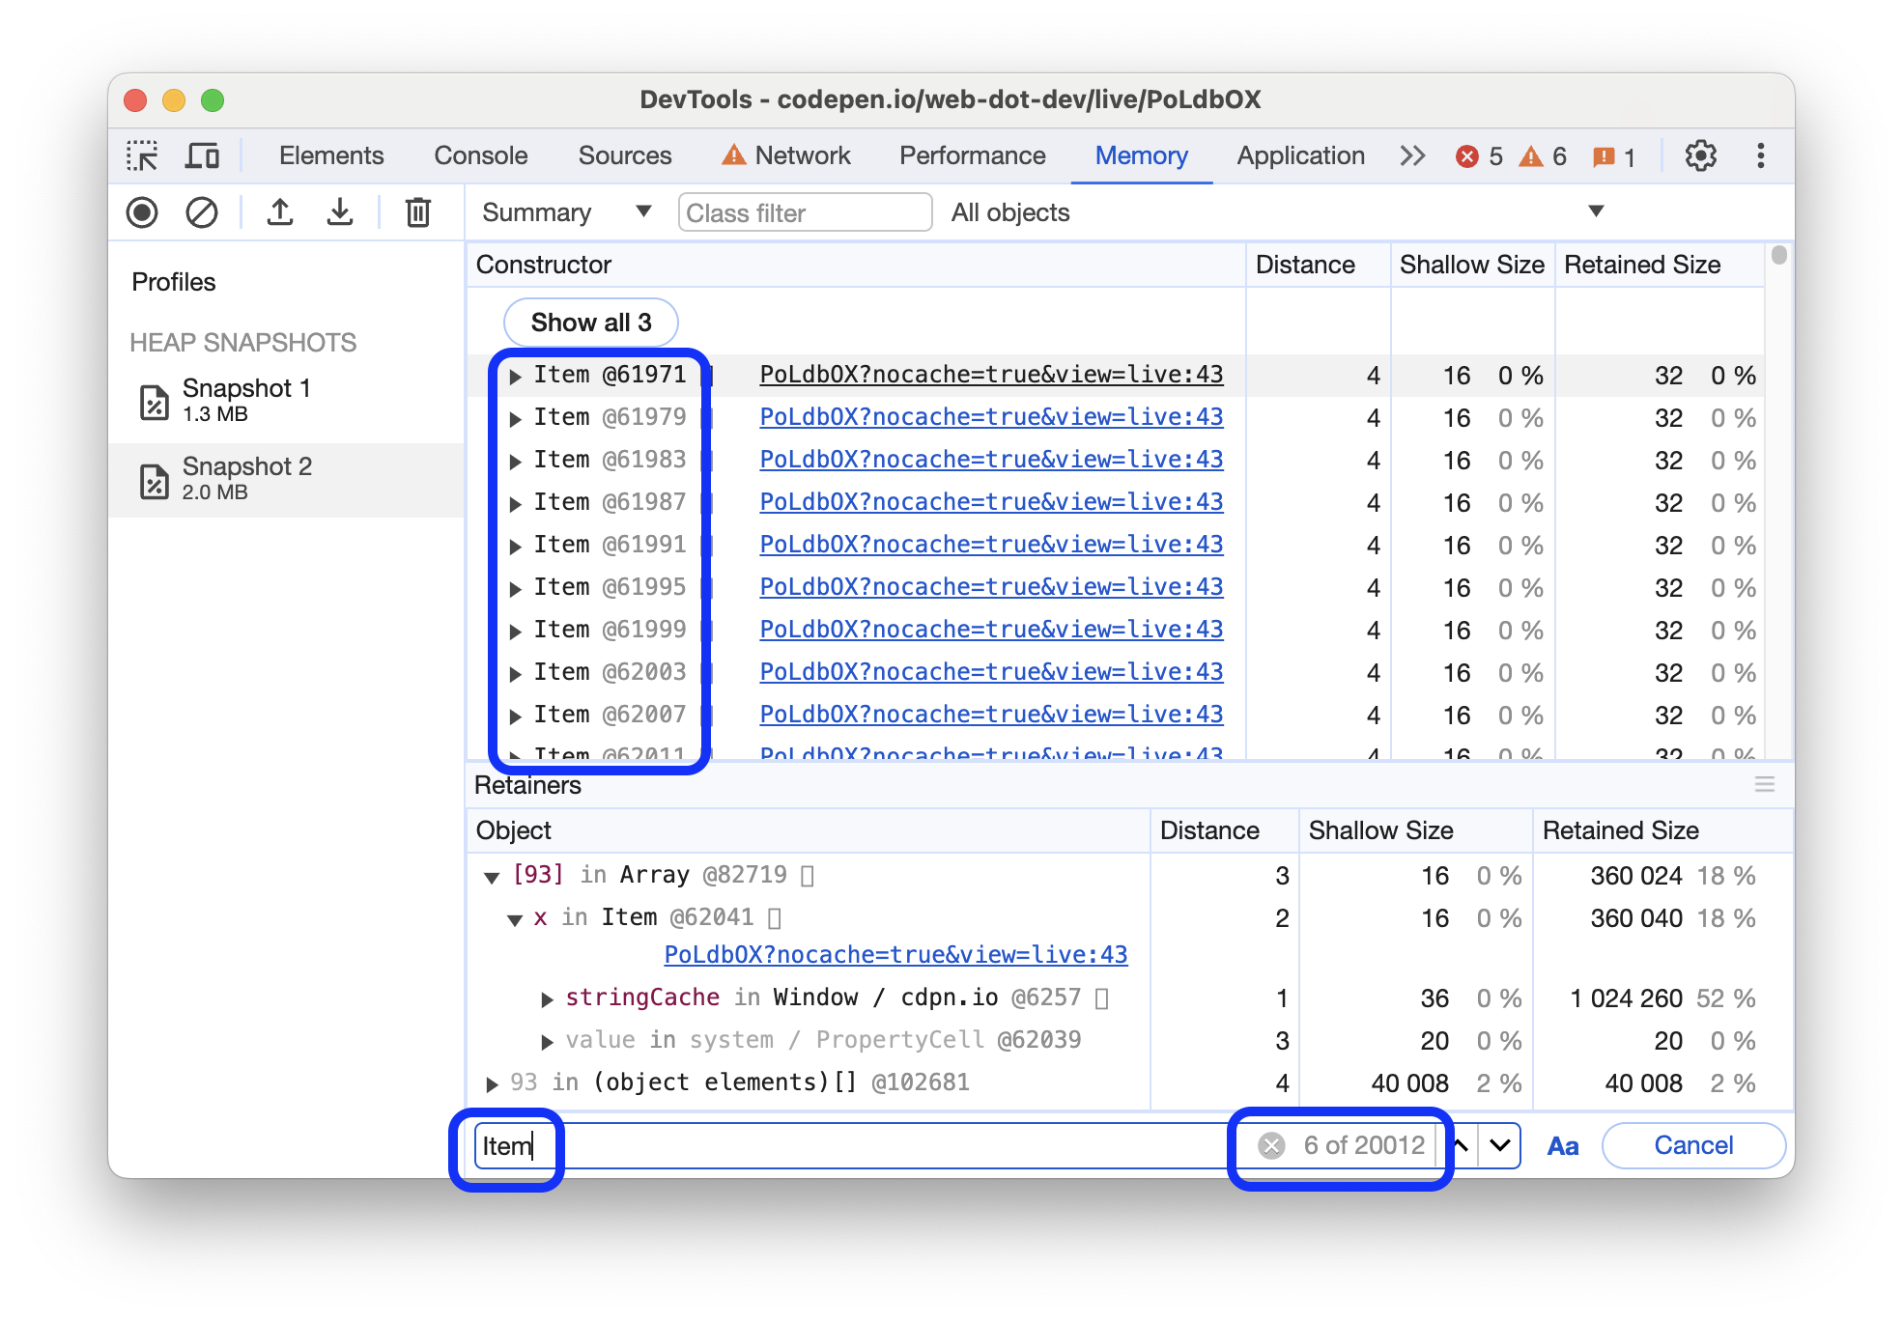Switch to the Performance tab
This screenshot has width=1903, height=1321.
coord(972,155)
